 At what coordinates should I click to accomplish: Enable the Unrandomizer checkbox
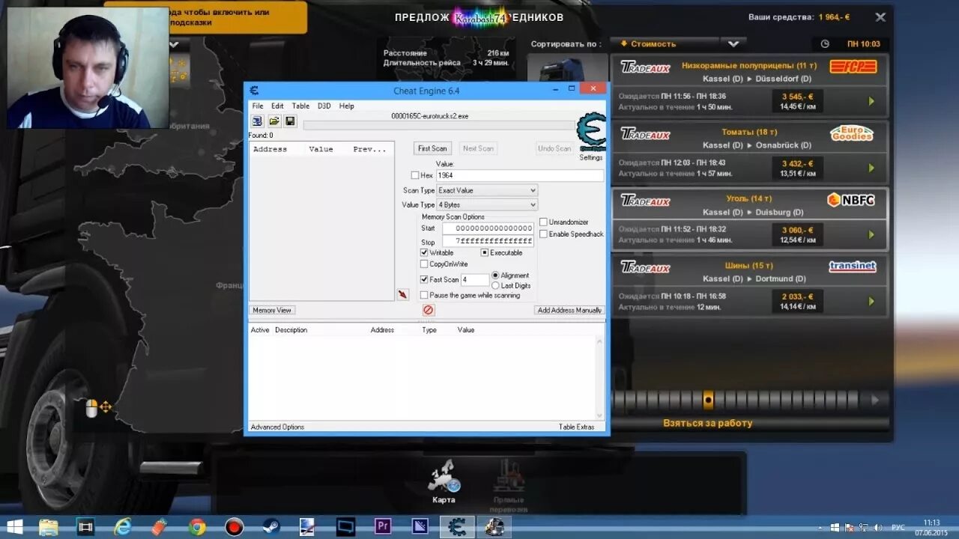pyautogui.click(x=543, y=222)
